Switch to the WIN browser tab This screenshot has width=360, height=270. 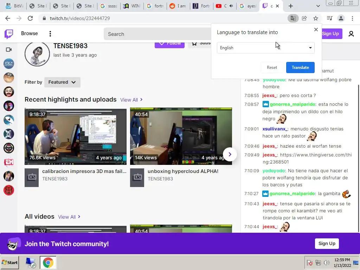pos(133,6)
